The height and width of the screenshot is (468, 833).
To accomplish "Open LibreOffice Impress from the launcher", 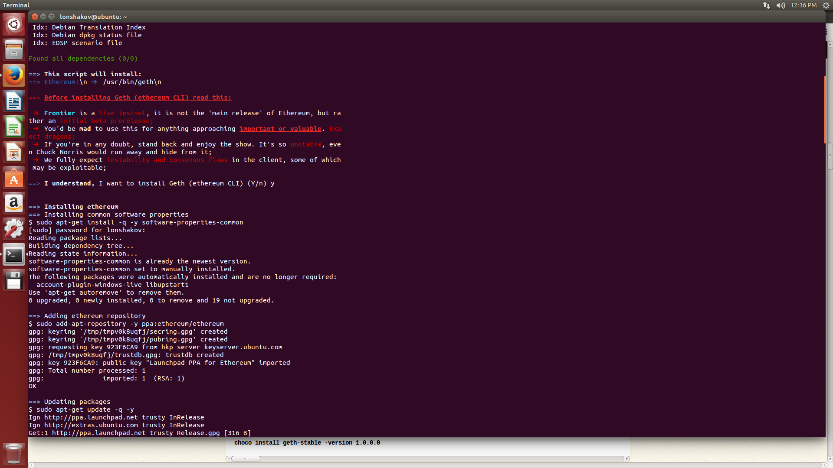I will pos(14,153).
